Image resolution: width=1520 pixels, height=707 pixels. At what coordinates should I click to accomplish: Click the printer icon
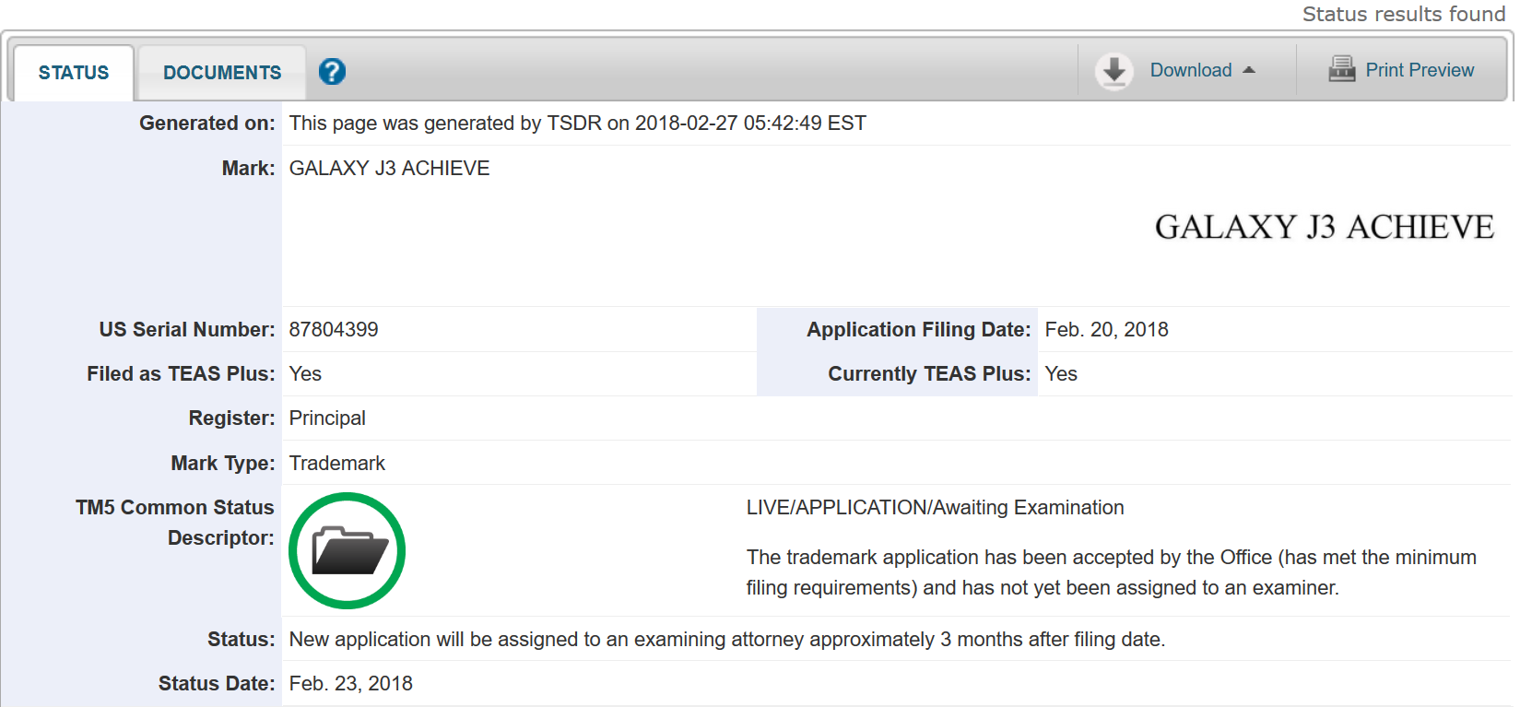[x=1341, y=69]
